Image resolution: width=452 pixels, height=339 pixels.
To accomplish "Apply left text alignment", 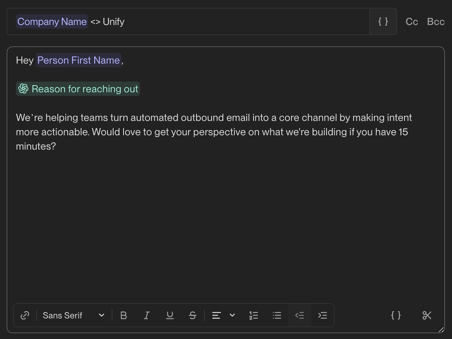I will tap(217, 315).
